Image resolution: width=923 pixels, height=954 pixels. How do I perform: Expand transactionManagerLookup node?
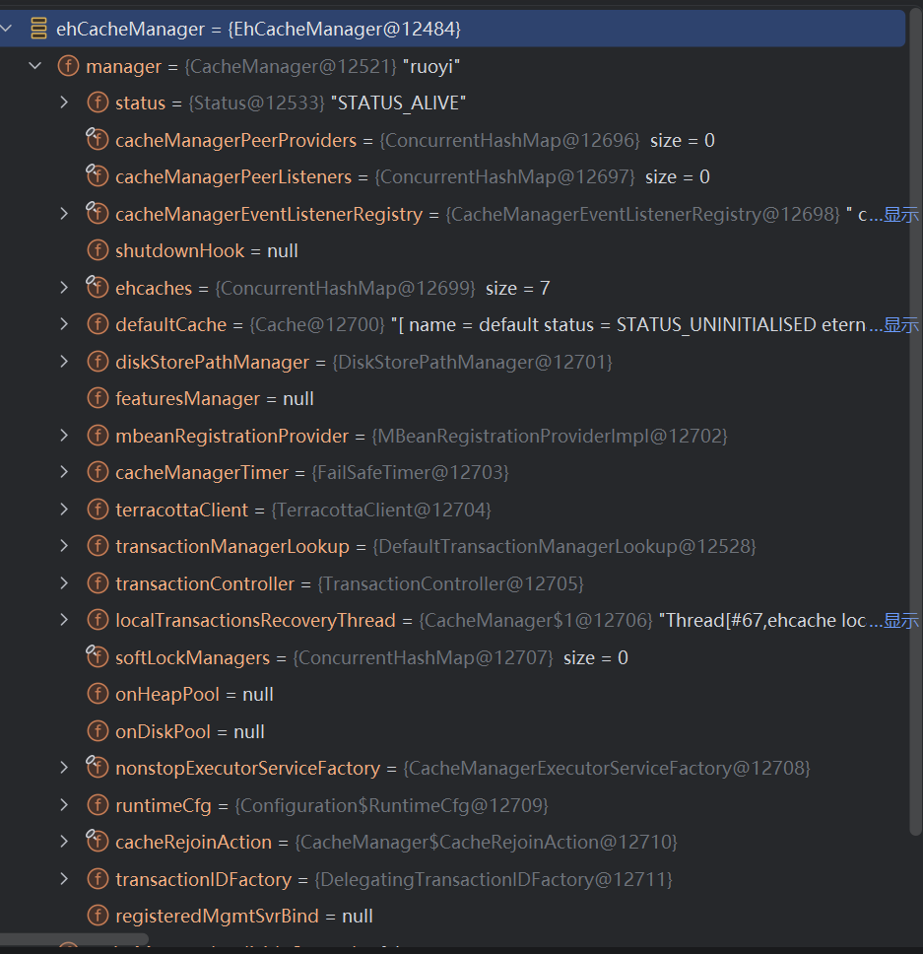click(x=64, y=546)
